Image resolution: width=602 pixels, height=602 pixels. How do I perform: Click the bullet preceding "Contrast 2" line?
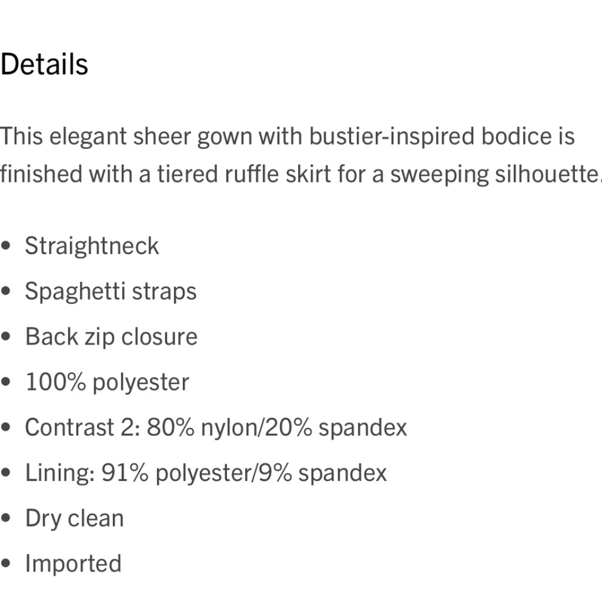(x=6, y=428)
